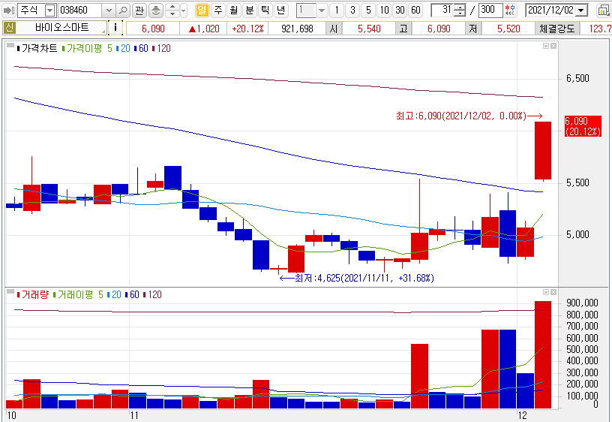
Task: Click the chart settings icon at top right
Action: coord(604,11)
